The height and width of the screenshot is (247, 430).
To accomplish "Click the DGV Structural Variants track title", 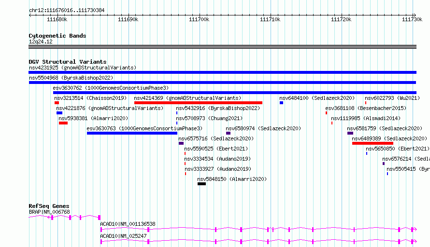I will click(x=68, y=62).
